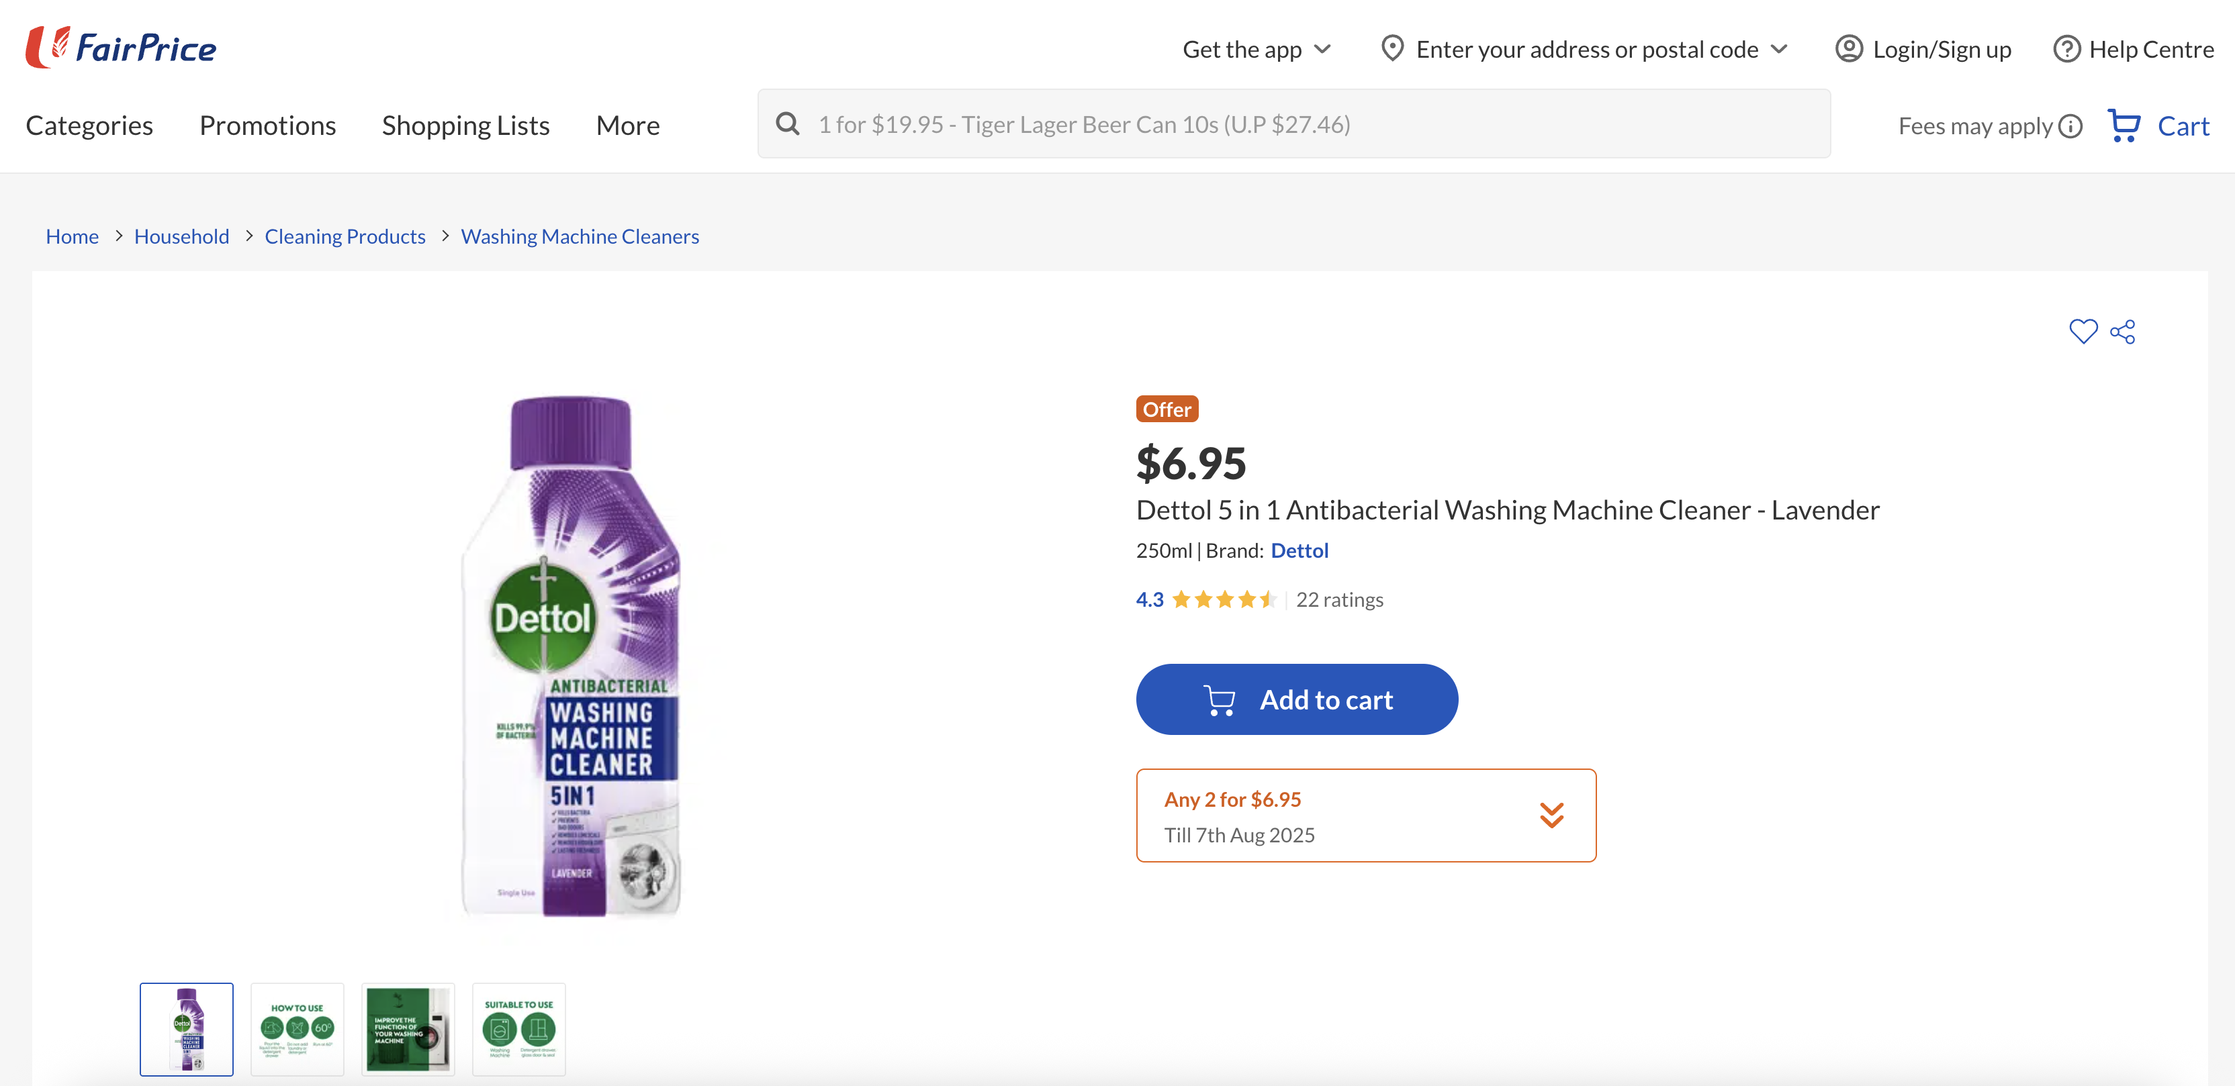Click the search magnifier icon
This screenshot has width=2235, height=1086.
(x=788, y=124)
